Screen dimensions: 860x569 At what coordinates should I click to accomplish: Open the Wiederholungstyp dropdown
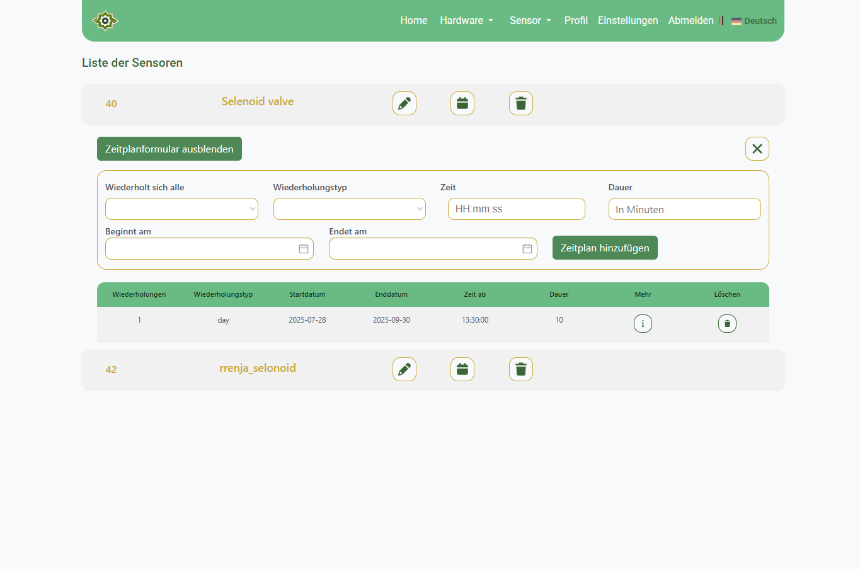pyautogui.click(x=349, y=209)
